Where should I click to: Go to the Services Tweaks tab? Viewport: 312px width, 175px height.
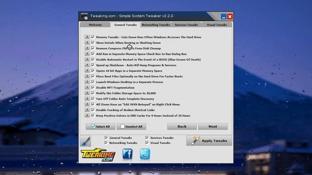186,25
